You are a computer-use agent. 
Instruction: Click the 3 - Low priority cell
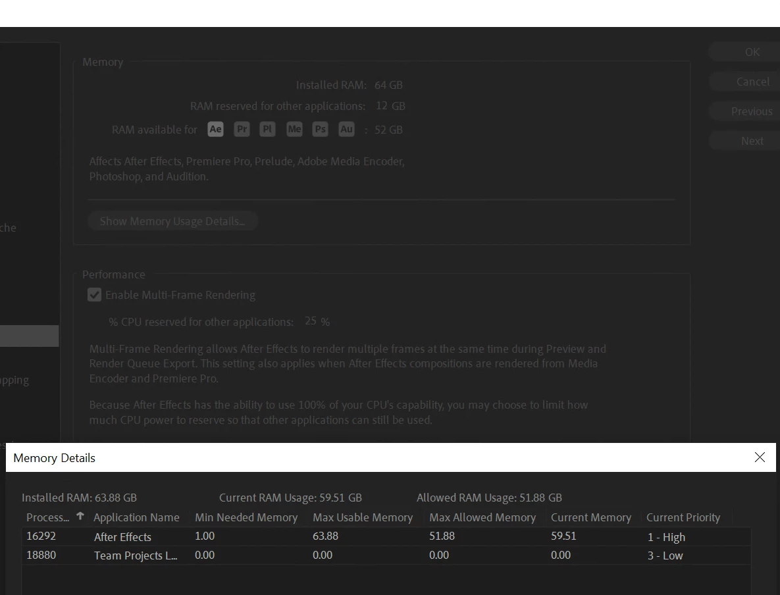pyautogui.click(x=665, y=556)
